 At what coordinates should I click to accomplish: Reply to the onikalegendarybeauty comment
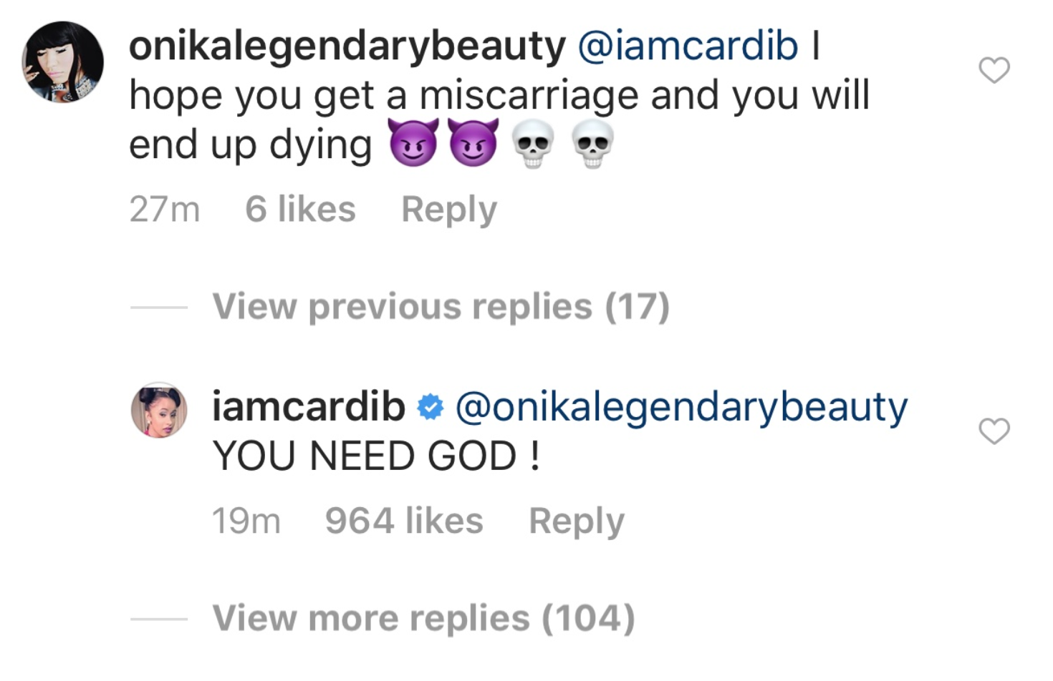tap(448, 210)
